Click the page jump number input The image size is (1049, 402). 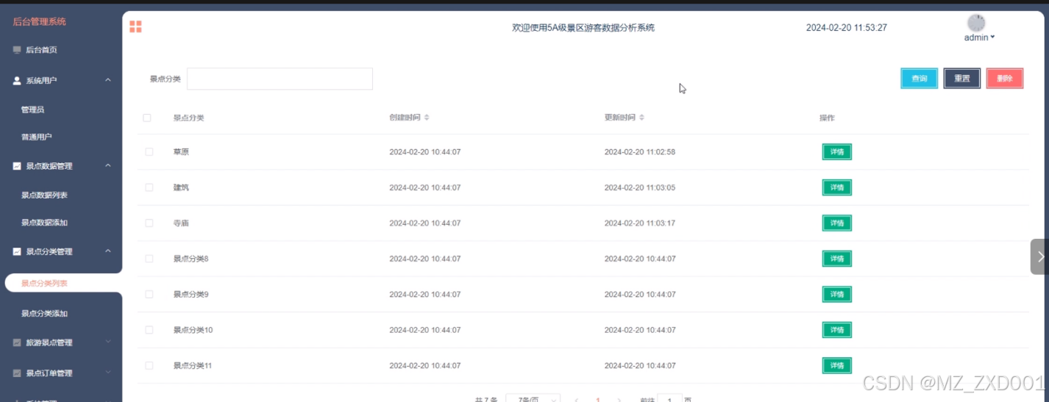coord(669,399)
